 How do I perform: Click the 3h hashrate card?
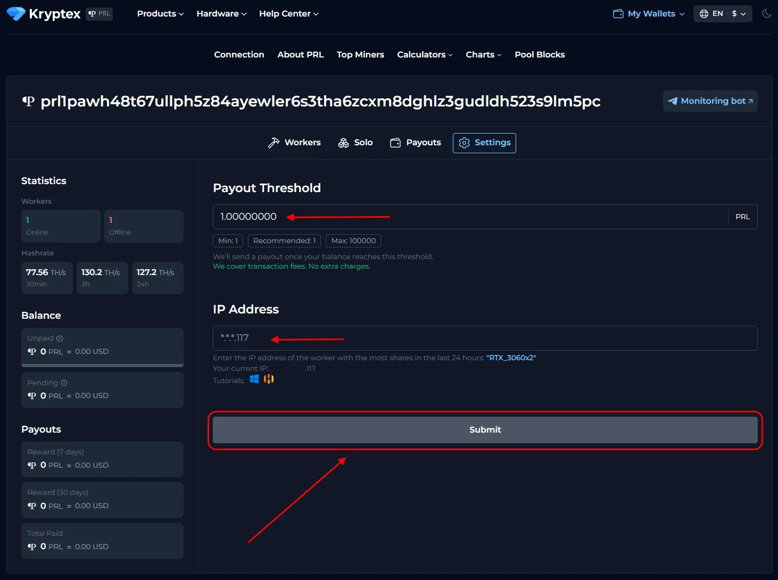(102, 278)
